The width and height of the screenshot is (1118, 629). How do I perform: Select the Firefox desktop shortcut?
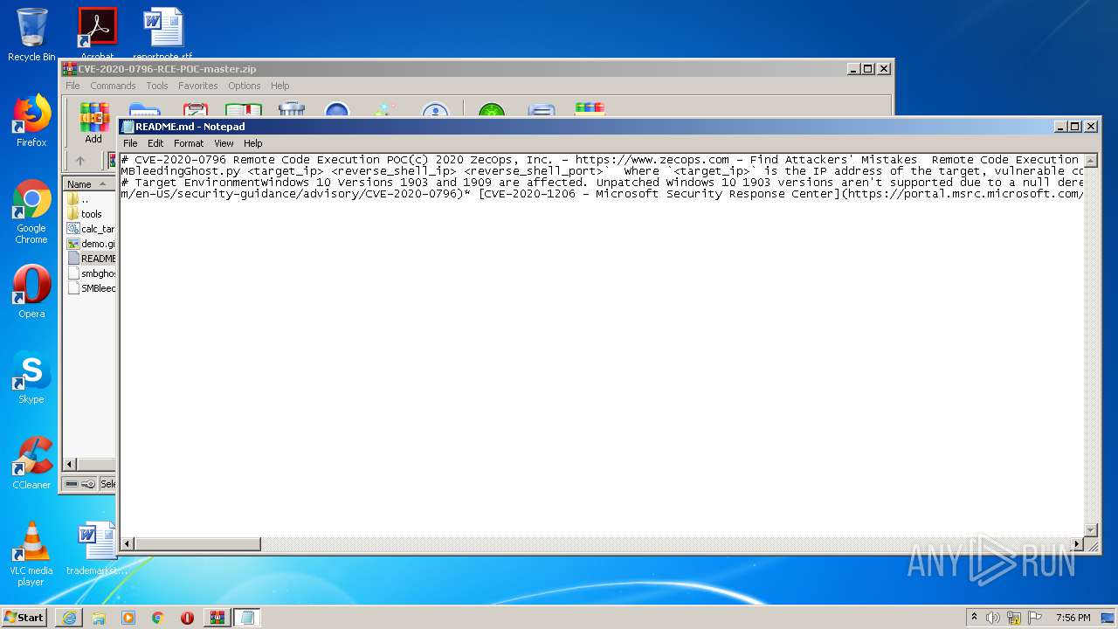pos(31,121)
